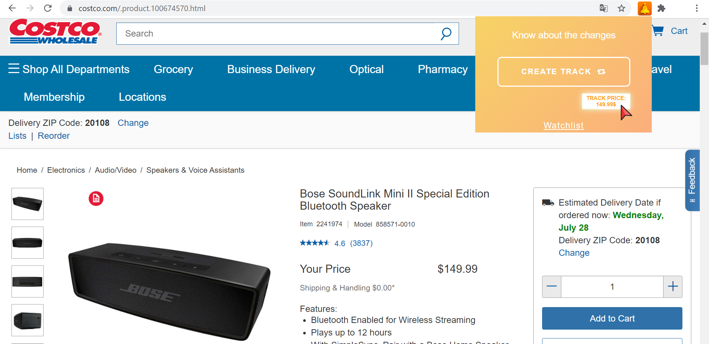Open the Watchlist link in the tracker popup
The image size is (709, 344).
[564, 125]
